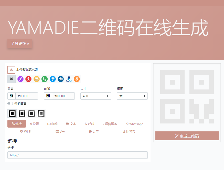Switch to the WhatsApp tab
The width and height of the screenshot is (224, 170).
pos(135,124)
